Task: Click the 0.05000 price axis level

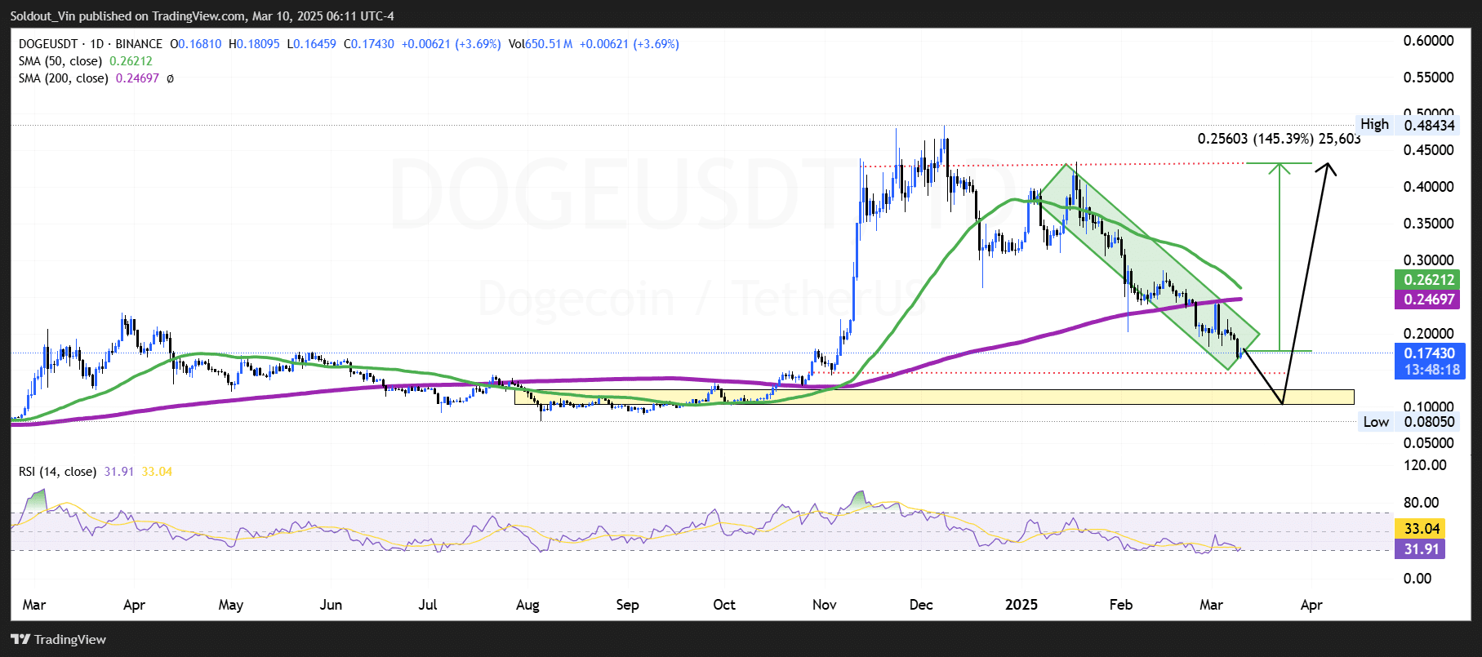Action: [x=1428, y=443]
